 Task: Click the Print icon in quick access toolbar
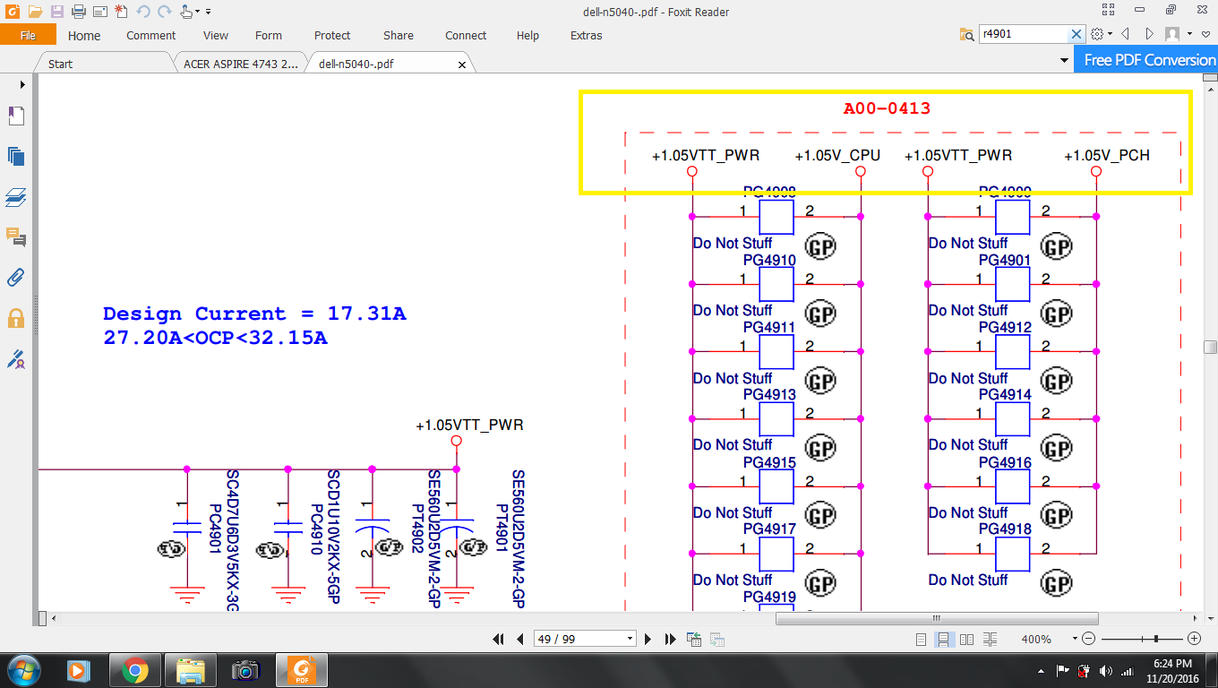pyautogui.click(x=78, y=12)
